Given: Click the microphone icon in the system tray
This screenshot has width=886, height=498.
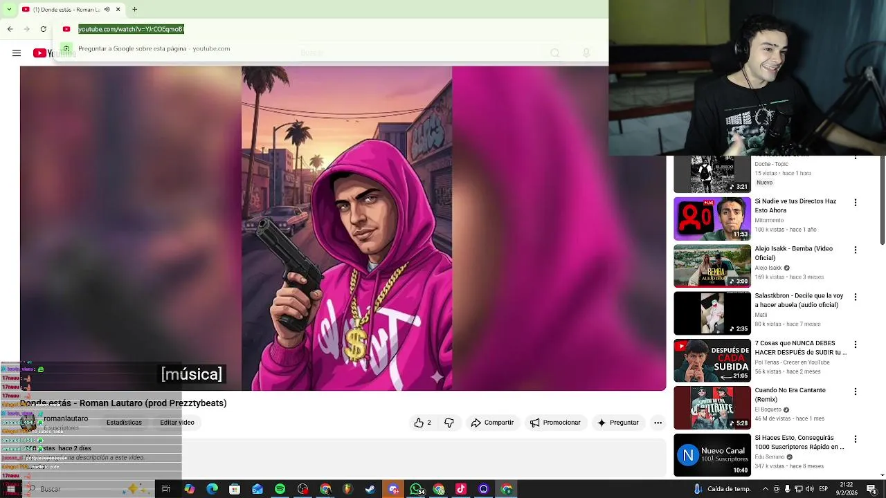Looking at the screenshot, I should point(787,489).
